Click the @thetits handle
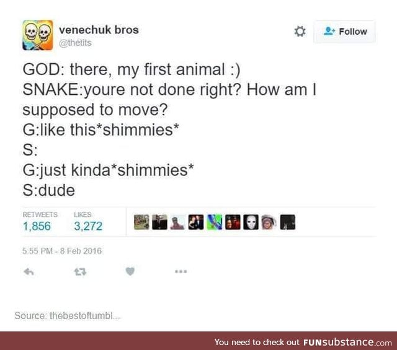Image resolution: width=397 pixels, height=350 pixels. click(x=75, y=43)
